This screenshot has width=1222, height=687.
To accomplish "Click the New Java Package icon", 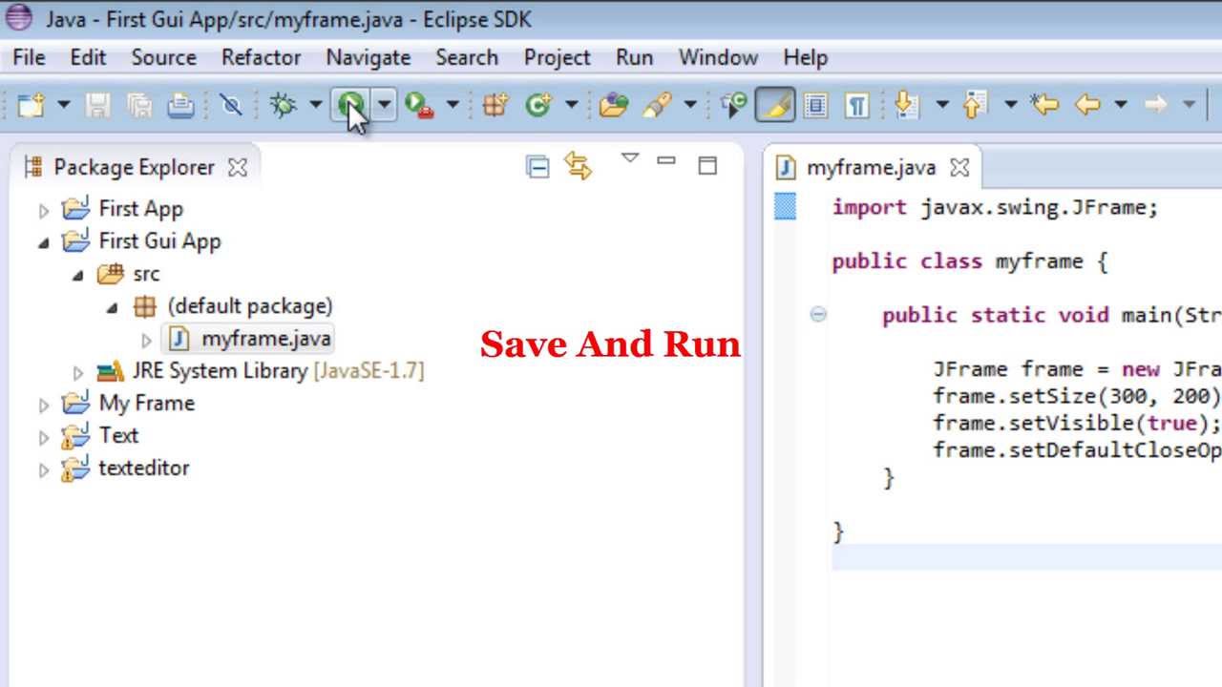I will click(495, 104).
